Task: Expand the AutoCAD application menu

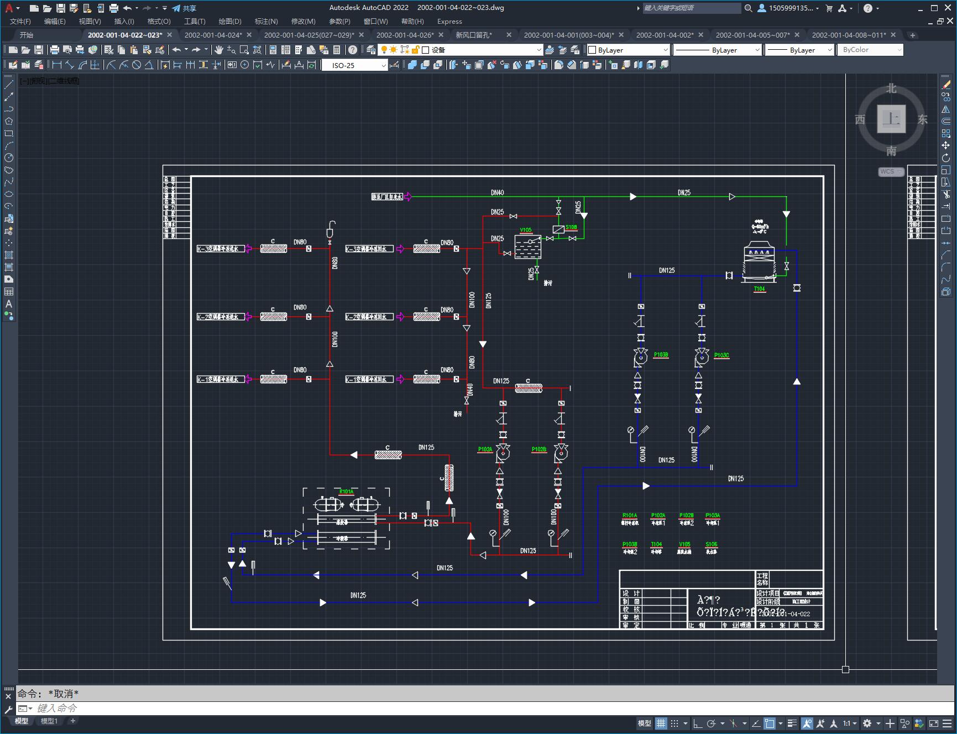Action: click(x=11, y=8)
